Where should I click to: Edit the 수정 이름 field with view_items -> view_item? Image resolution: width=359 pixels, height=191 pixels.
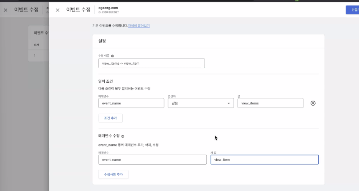click(152, 63)
